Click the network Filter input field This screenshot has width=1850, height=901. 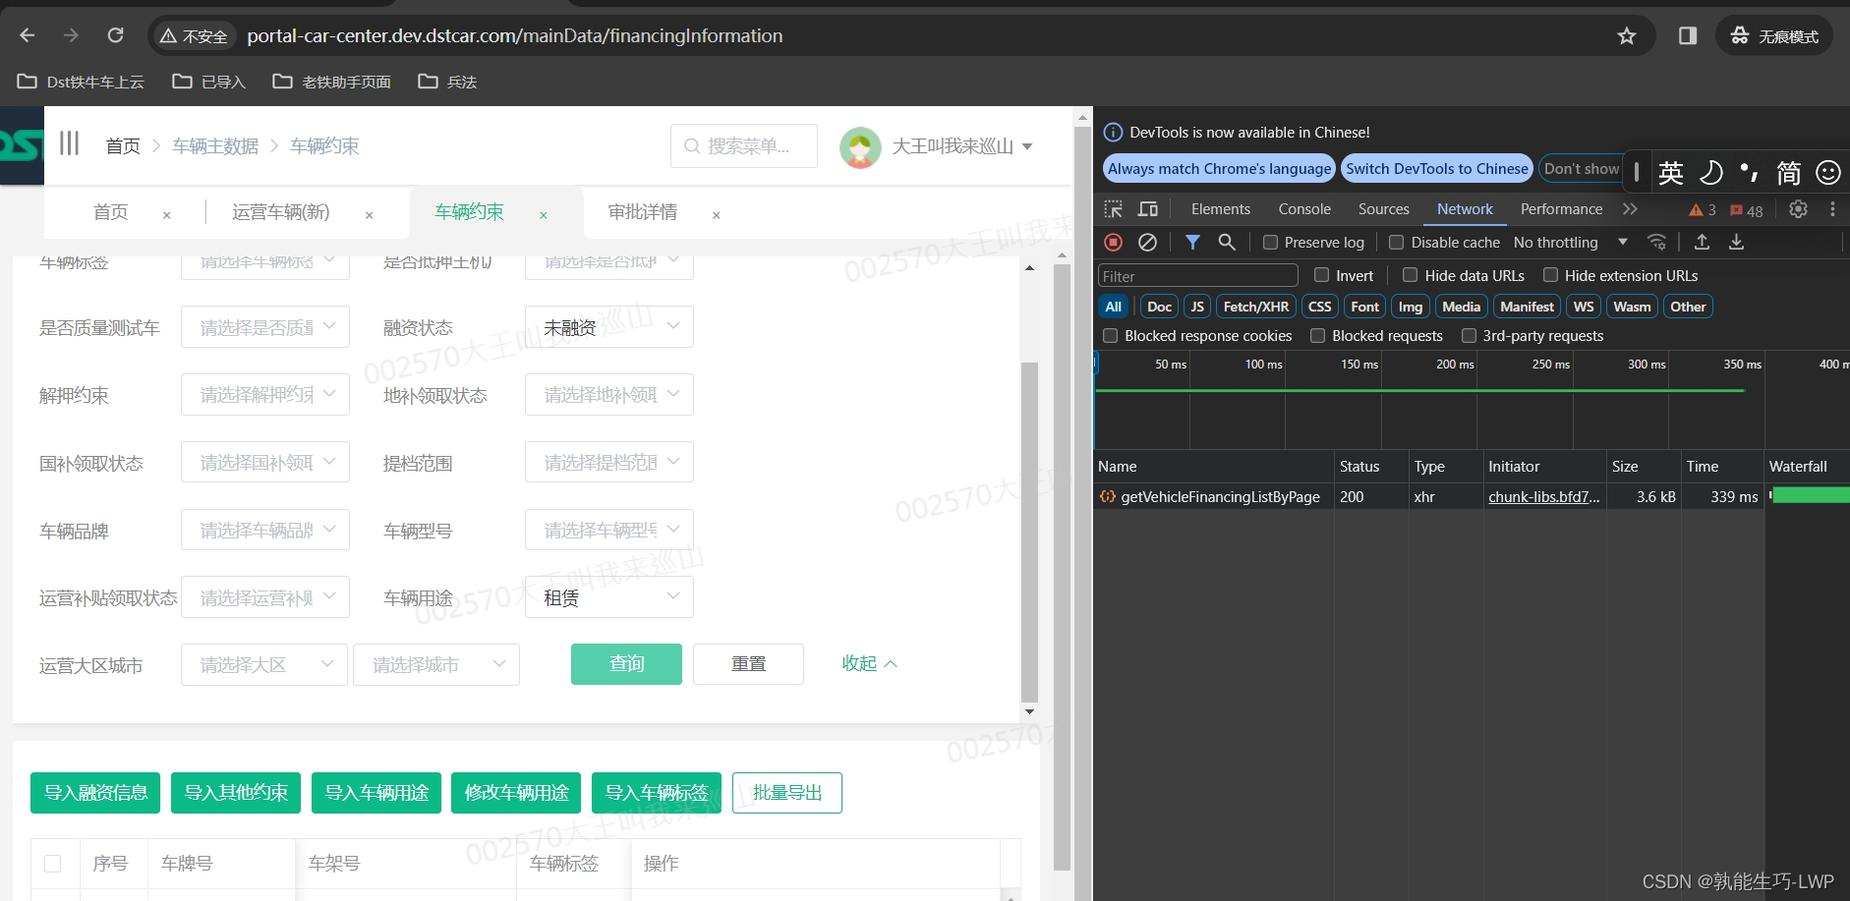(x=1198, y=276)
